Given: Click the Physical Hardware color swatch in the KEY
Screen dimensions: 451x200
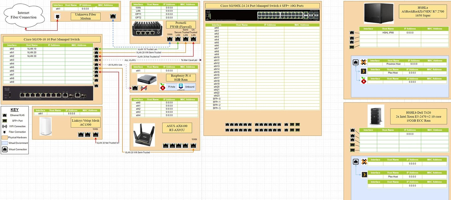Looking at the screenshot, I should [4, 137].
